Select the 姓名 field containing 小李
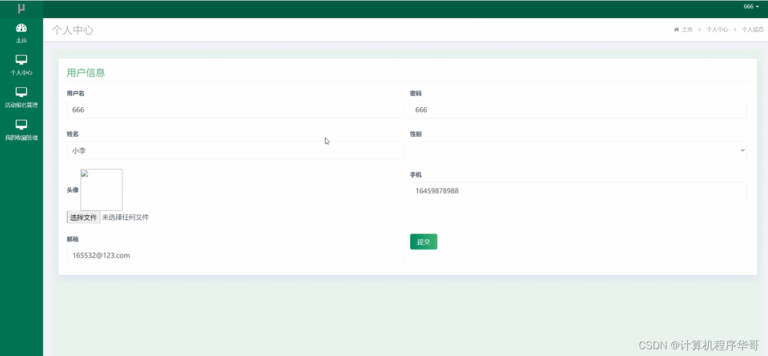Screen dimensions: 768x356 [235, 150]
